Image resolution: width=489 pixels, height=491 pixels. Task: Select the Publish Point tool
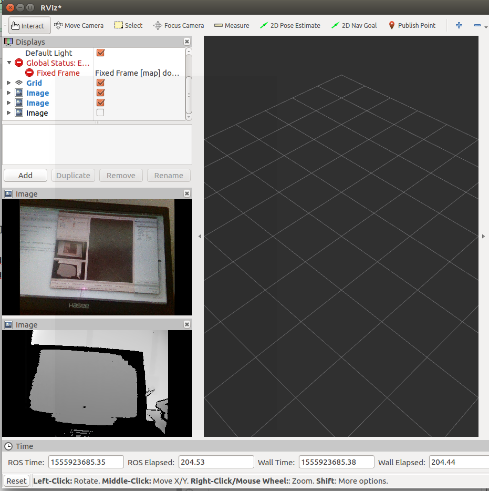tap(412, 26)
